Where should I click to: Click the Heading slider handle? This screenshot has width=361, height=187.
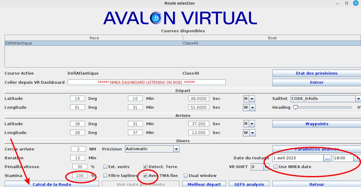point(295,108)
